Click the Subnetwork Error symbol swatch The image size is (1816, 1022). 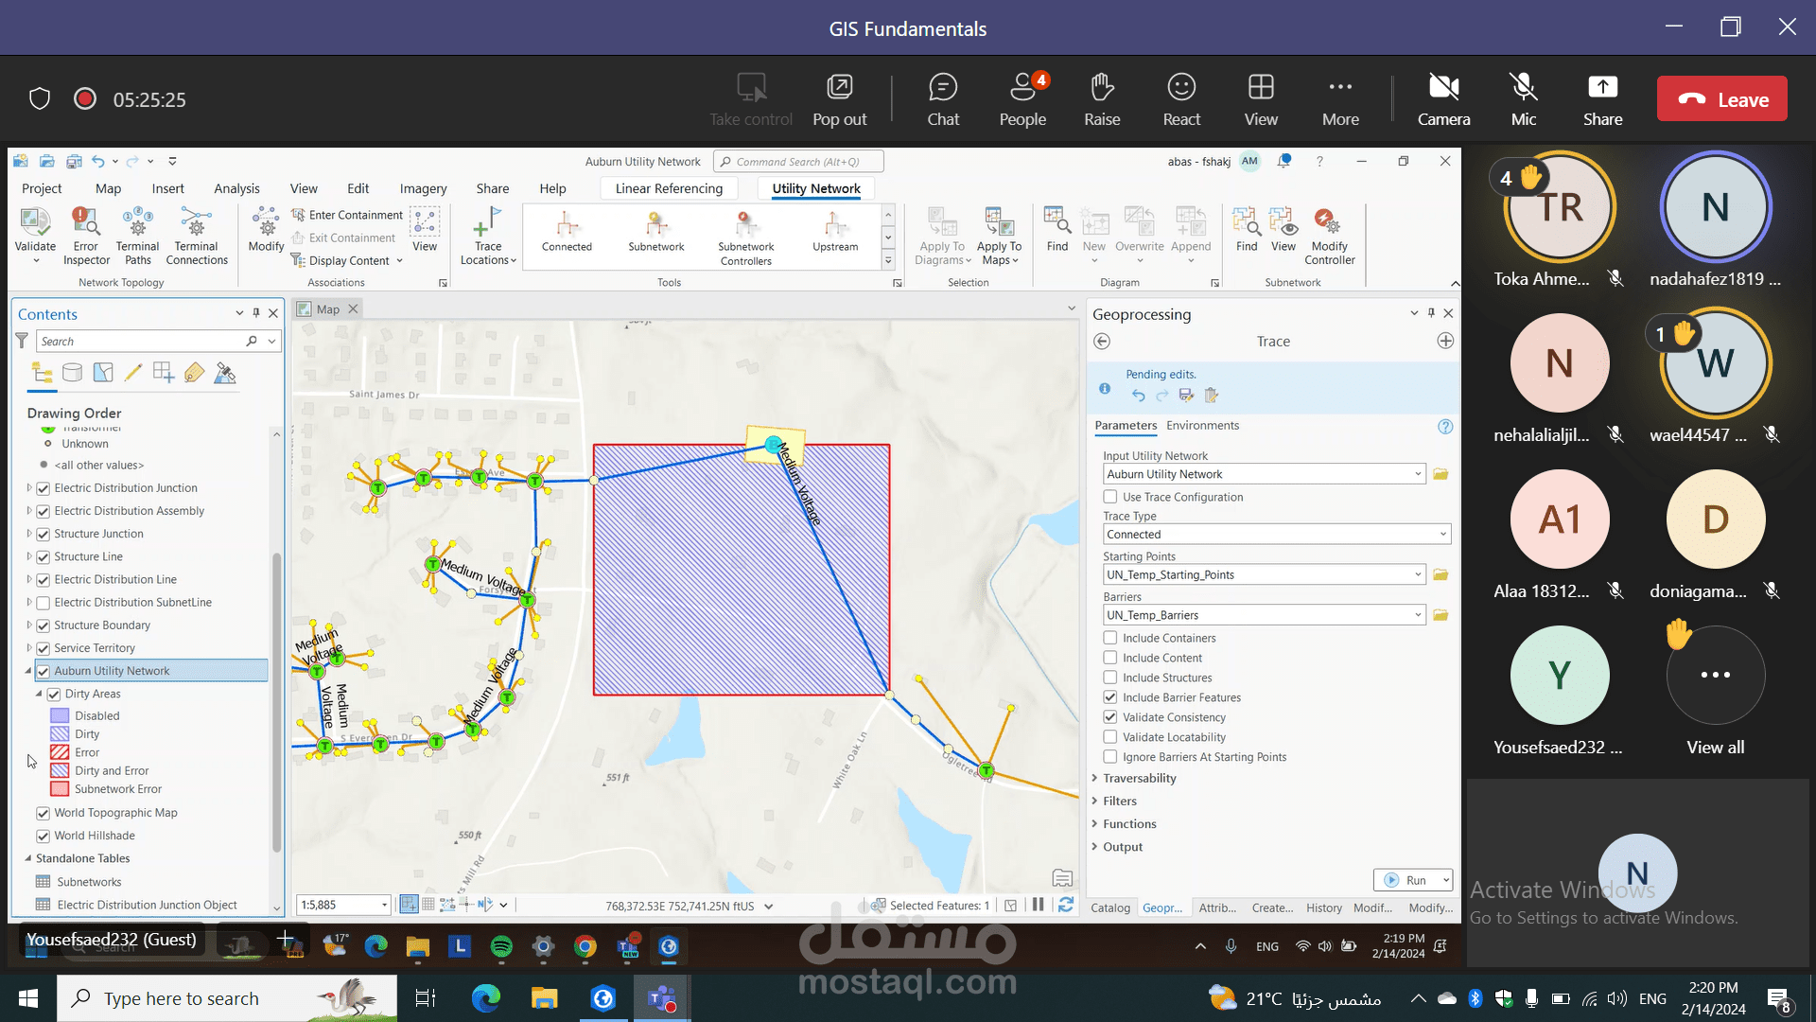60,789
